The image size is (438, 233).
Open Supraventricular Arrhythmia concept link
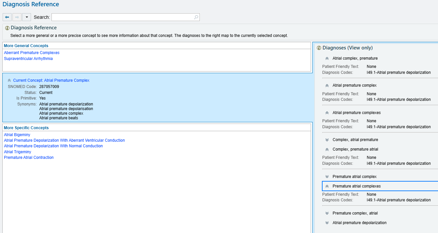pos(28,59)
